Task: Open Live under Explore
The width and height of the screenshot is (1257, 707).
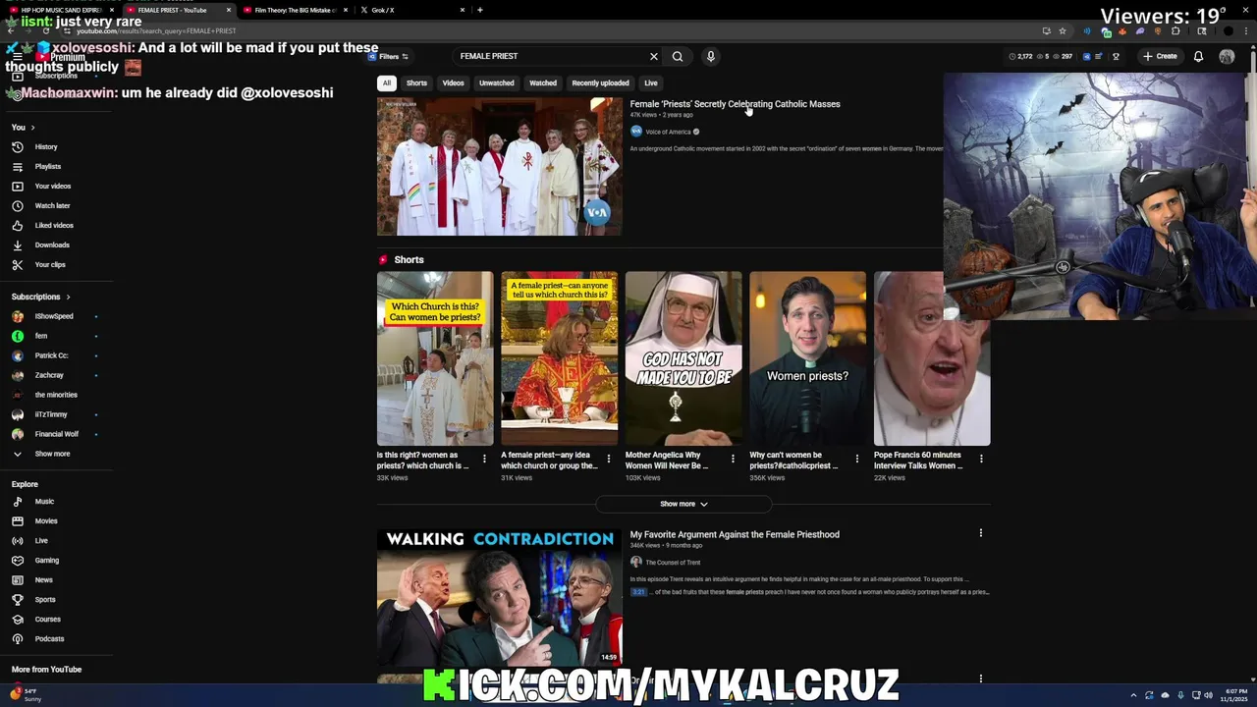Action: (x=41, y=541)
